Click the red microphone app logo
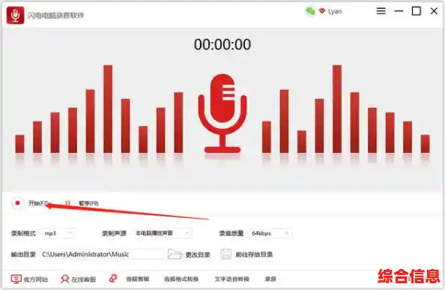 point(15,15)
